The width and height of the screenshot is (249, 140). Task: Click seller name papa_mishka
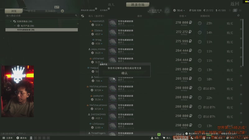coord(98,49)
